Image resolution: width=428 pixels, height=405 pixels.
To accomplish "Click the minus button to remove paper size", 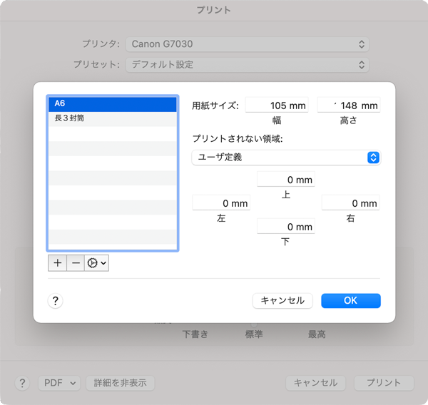I will pyautogui.click(x=76, y=262).
